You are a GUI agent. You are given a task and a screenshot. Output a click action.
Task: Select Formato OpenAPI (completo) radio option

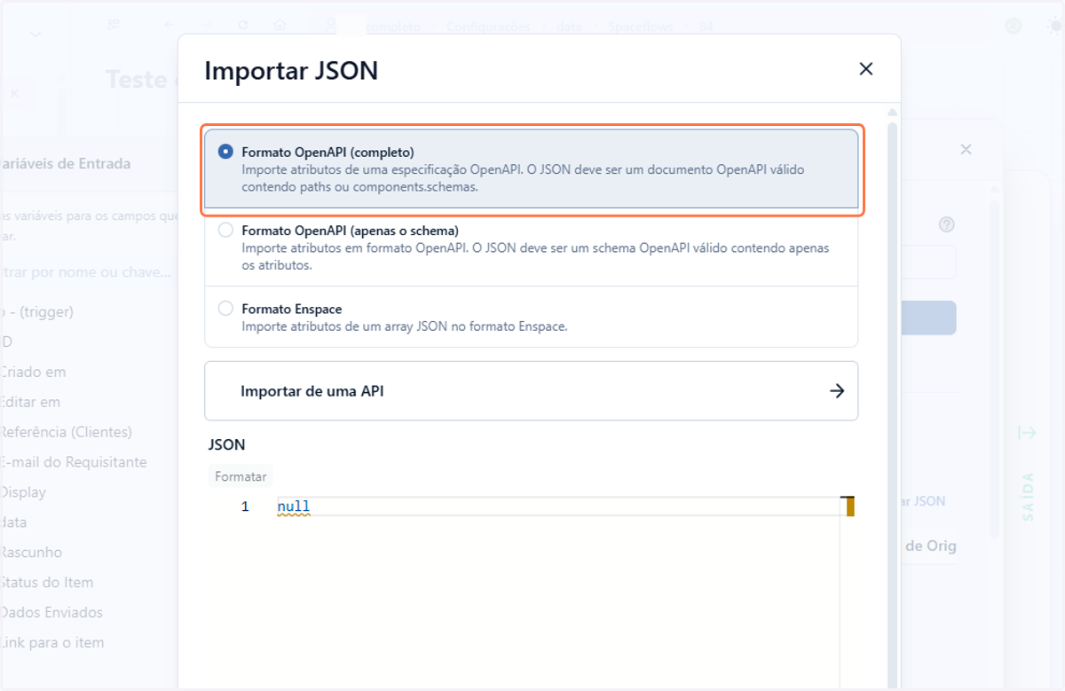(x=225, y=152)
